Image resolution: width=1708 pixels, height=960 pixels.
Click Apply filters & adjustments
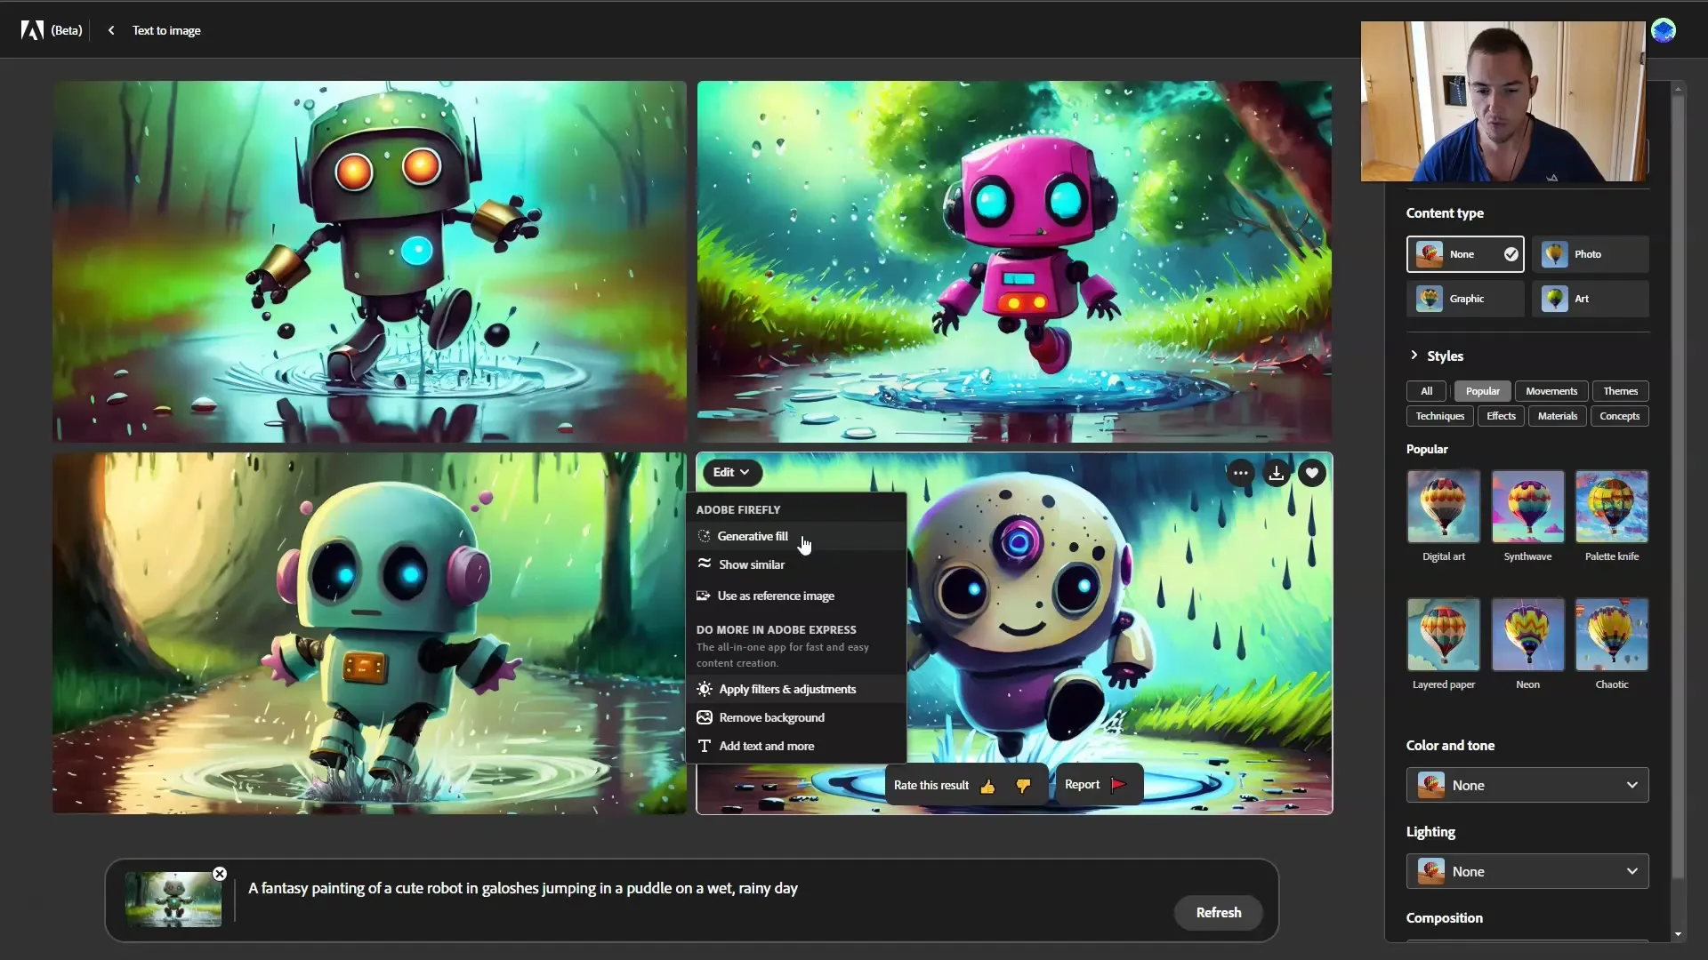point(788,688)
